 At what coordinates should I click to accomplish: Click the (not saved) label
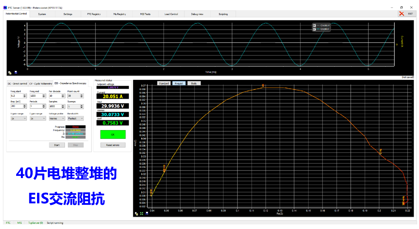pyautogui.click(x=408, y=77)
